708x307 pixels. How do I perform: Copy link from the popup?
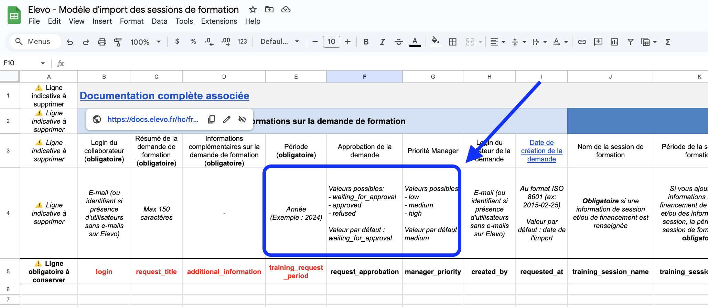click(211, 119)
